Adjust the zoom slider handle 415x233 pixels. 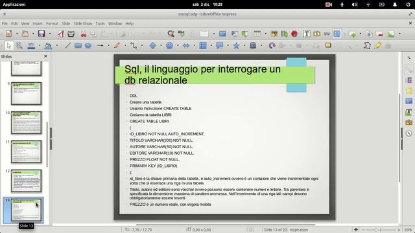pyautogui.click(x=376, y=230)
